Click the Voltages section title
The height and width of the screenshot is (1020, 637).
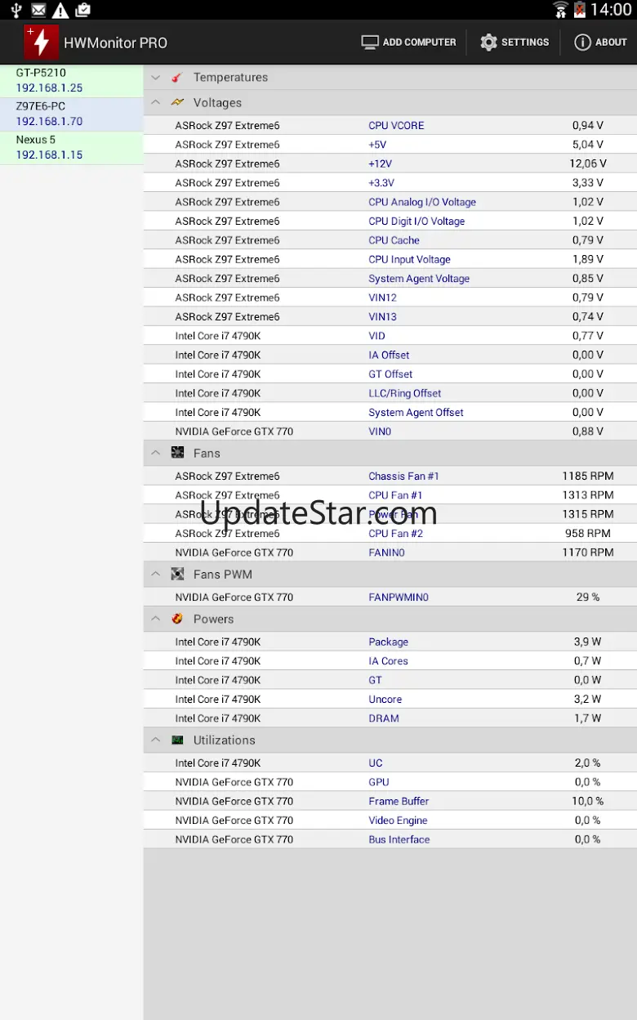click(217, 103)
